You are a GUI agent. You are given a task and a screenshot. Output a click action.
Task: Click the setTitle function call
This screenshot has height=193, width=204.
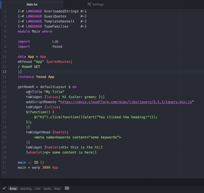pos(34,92)
